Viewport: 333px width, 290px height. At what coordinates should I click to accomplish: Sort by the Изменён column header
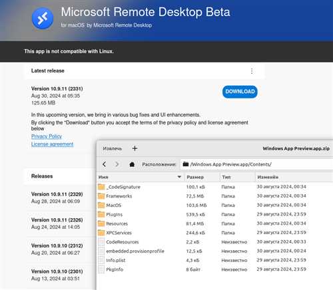268,177
